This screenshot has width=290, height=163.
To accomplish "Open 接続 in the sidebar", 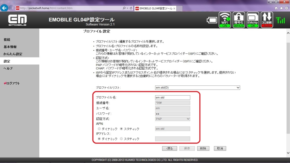I will coord(7,40).
